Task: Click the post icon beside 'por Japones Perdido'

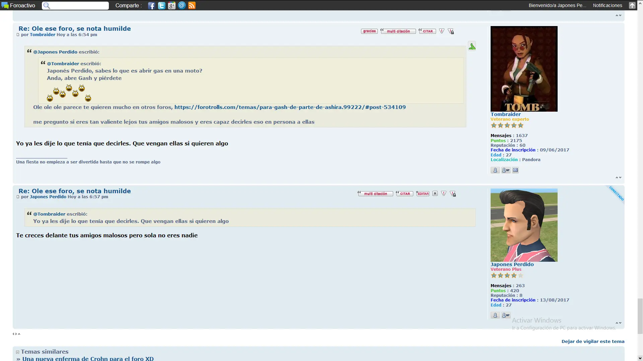Action: 18,197
